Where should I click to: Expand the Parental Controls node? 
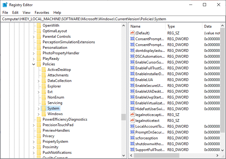click(33, 37)
